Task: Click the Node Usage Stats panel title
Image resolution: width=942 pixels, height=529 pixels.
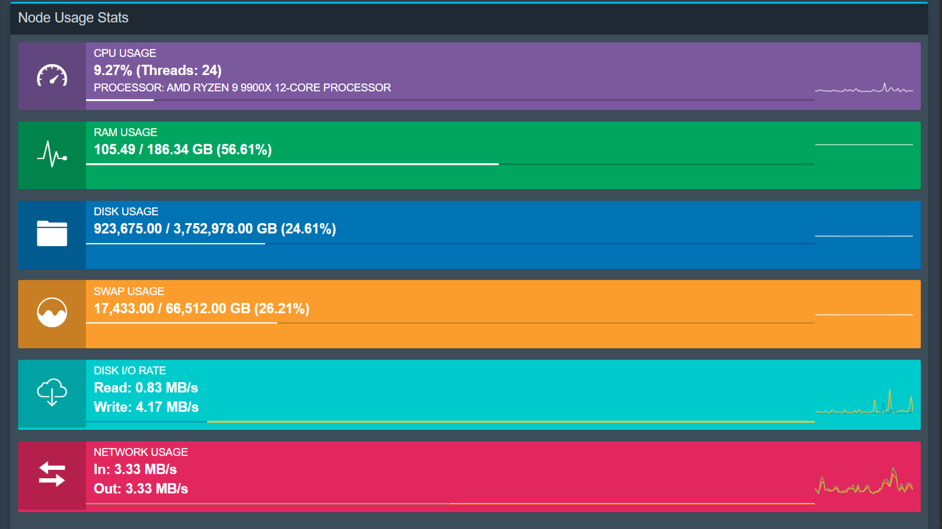Action: [x=73, y=18]
